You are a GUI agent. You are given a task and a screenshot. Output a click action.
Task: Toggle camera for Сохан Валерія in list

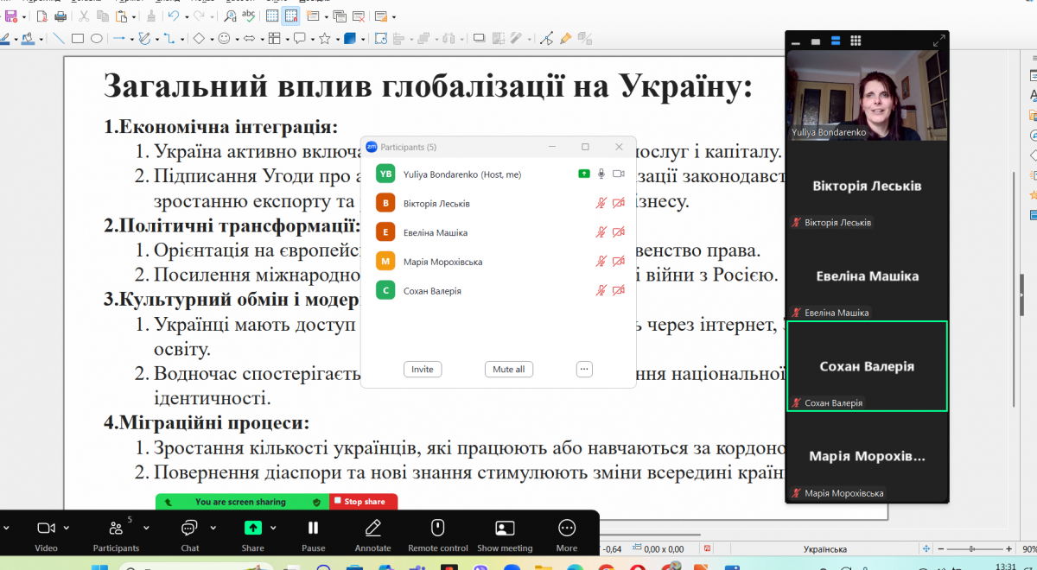(x=618, y=291)
